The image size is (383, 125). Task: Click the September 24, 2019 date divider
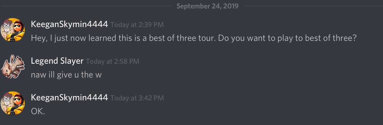click(x=207, y=6)
